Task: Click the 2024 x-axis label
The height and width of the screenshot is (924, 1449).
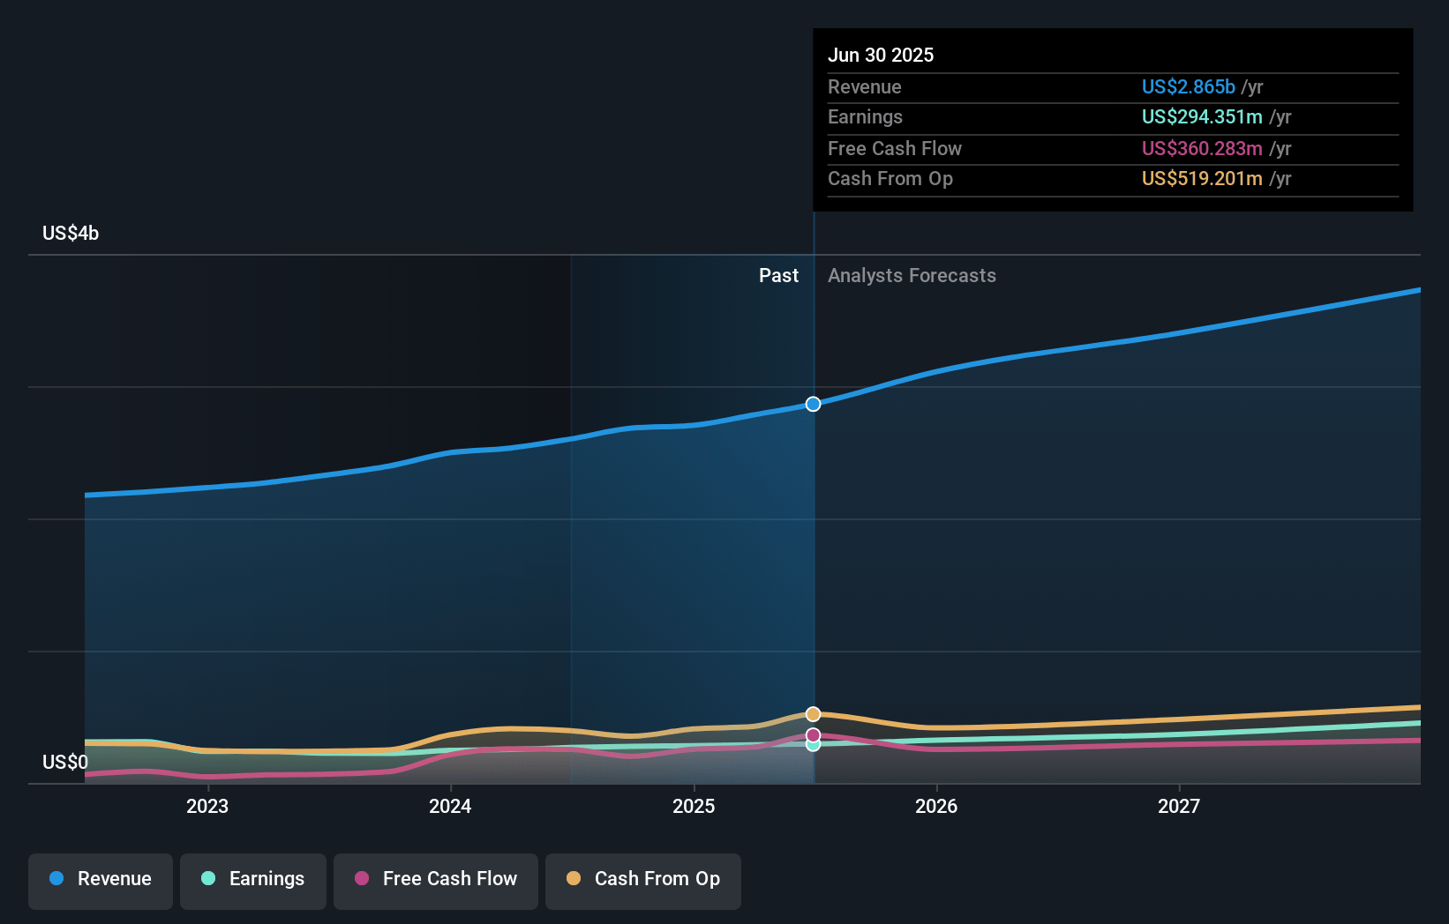Action: pyautogui.click(x=450, y=806)
